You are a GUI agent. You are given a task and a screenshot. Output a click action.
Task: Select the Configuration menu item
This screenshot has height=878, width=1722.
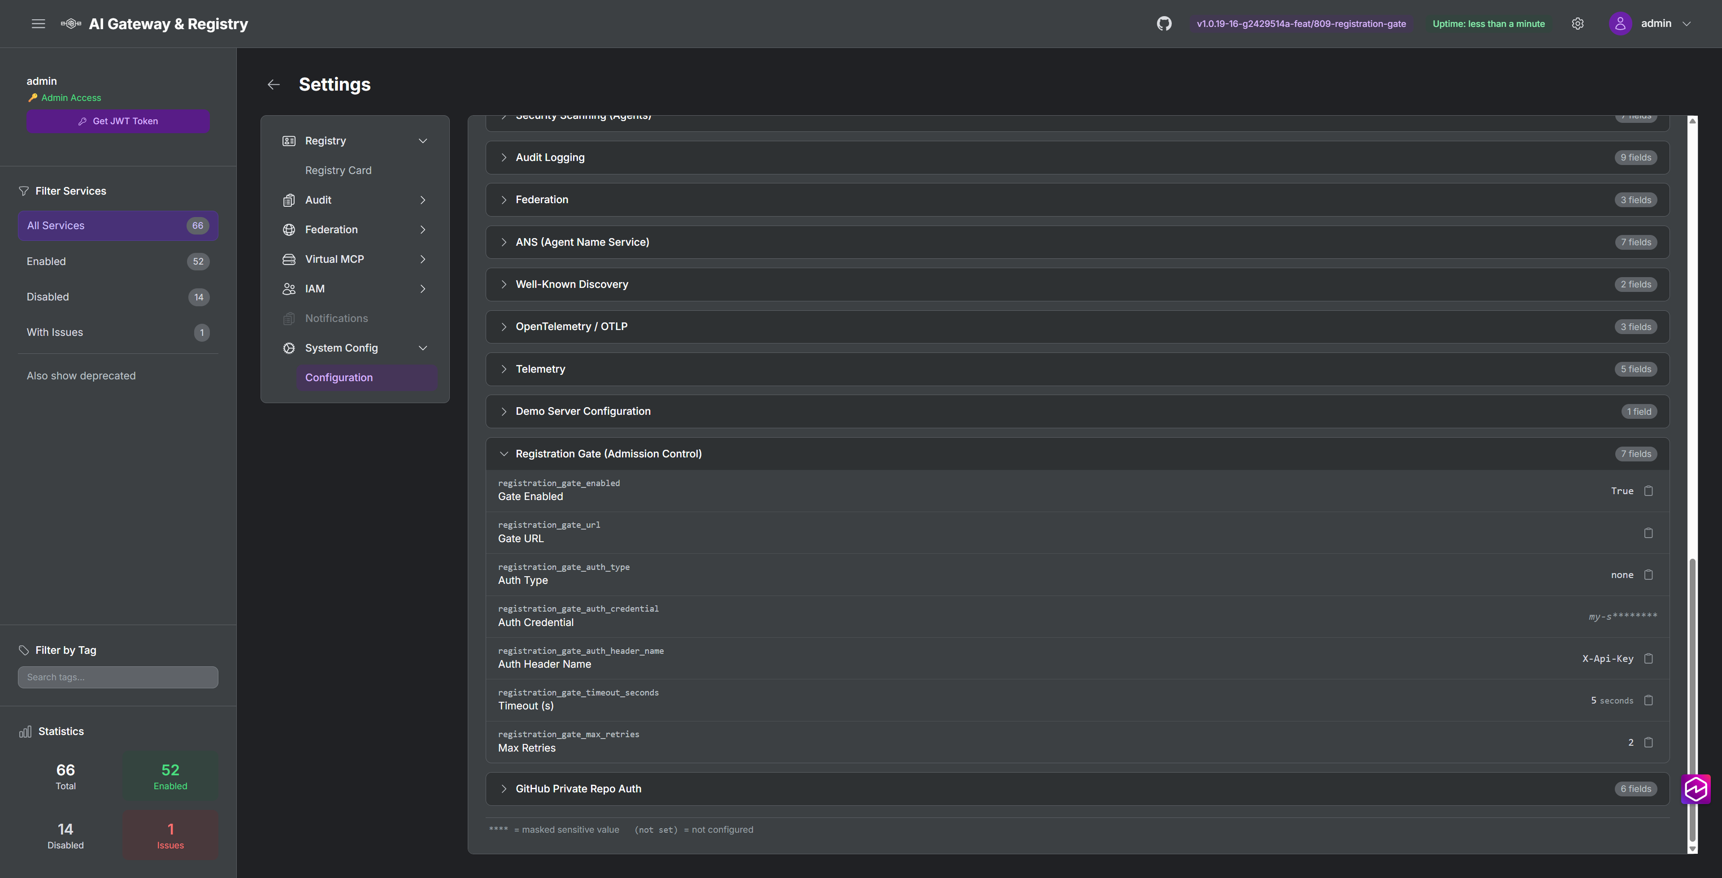pyautogui.click(x=367, y=378)
